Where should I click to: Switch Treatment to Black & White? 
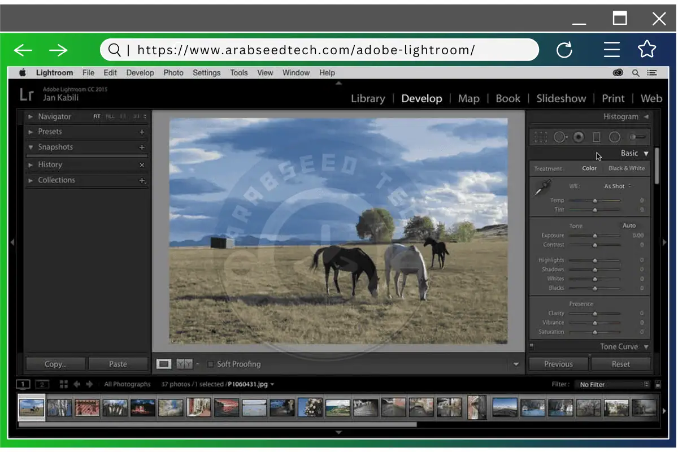[x=627, y=168]
